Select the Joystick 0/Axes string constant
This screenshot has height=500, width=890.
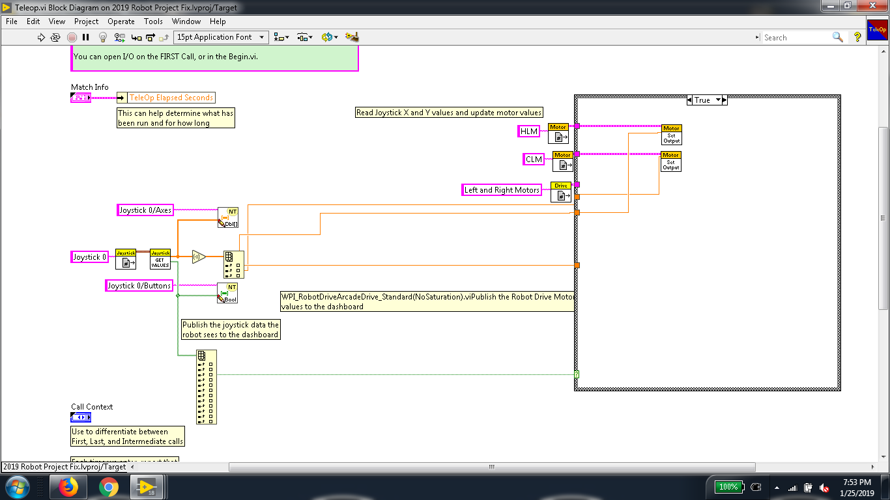click(145, 210)
